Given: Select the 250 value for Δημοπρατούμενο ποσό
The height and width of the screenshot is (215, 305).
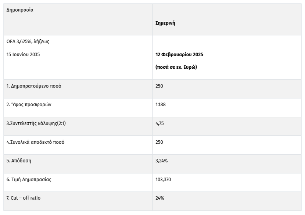Looking at the screenshot, I should [x=159, y=86].
